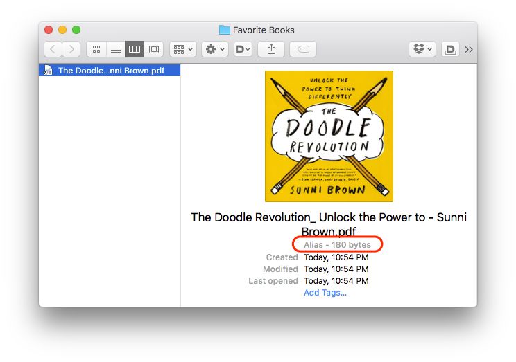Show more toolbar items via double chevron
516x362 pixels.
[469, 50]
